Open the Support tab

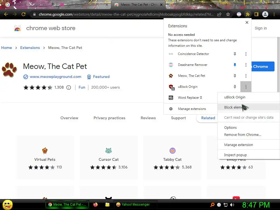178,118
